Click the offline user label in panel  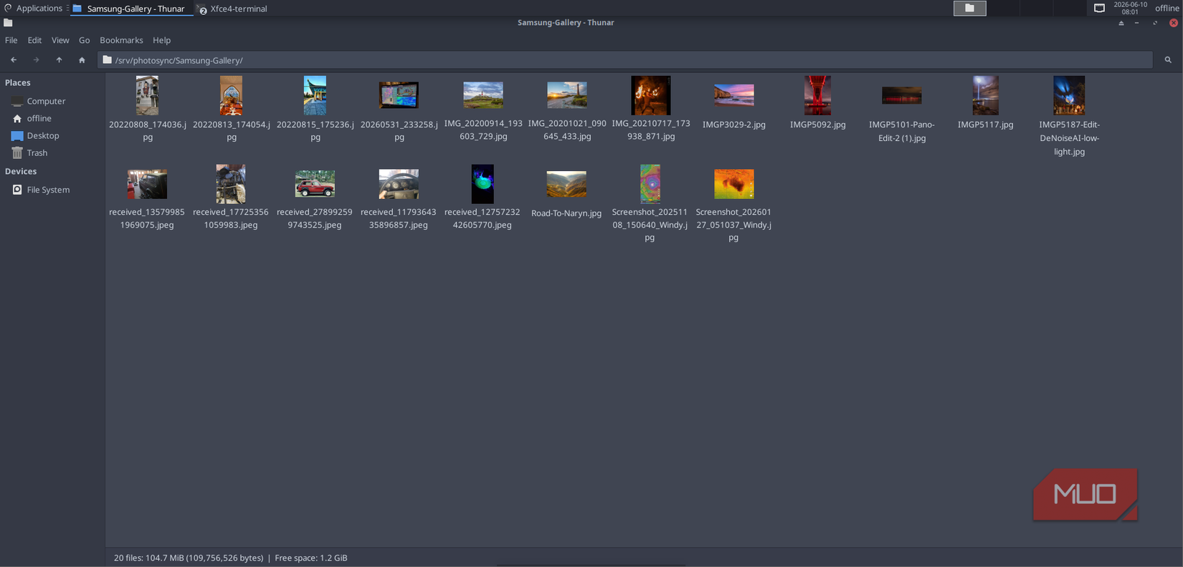1167,9
